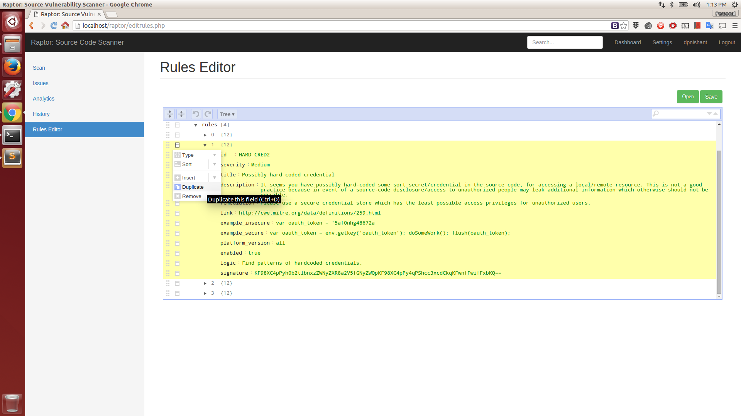Click the undo last action icon
The image size is (741, 416).
[196, 114]
